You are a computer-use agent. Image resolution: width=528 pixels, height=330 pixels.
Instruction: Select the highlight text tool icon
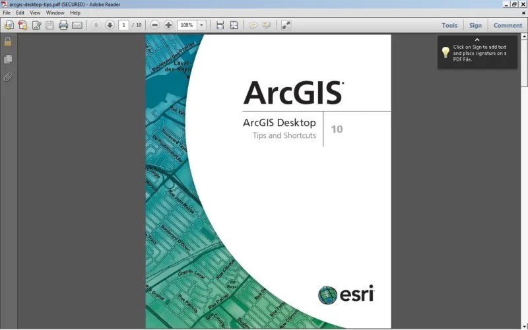[x=267, y=25]
